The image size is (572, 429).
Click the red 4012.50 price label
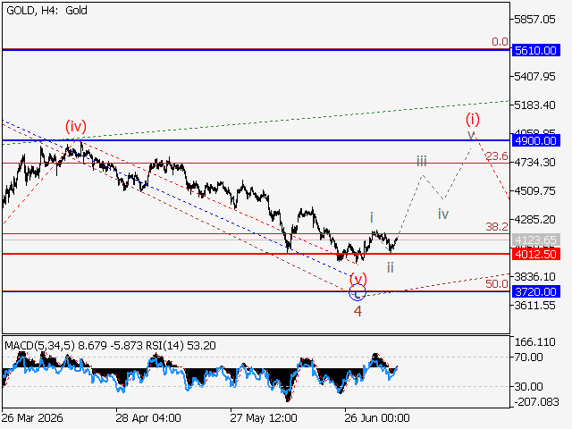click(536, 254)
